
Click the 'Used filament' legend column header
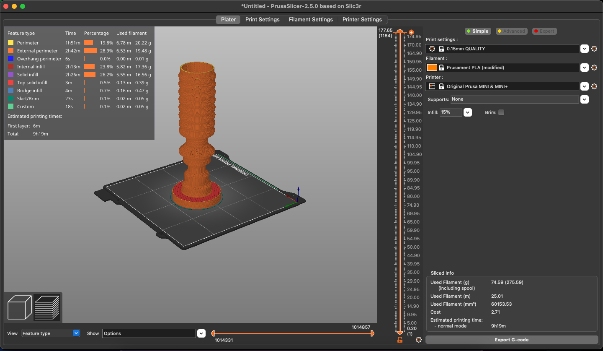point(131,33)
